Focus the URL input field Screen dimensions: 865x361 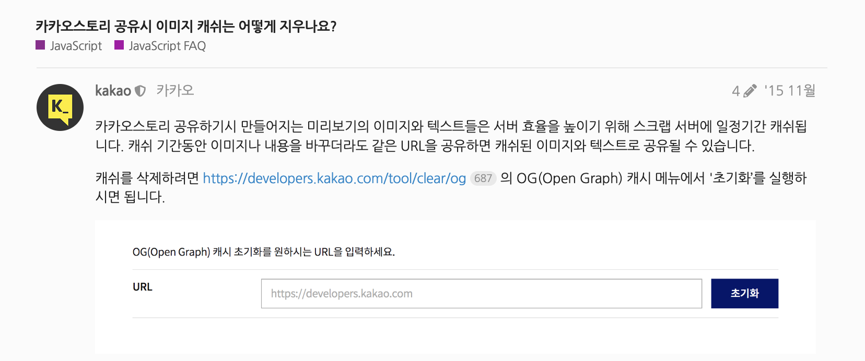(482, 294)
